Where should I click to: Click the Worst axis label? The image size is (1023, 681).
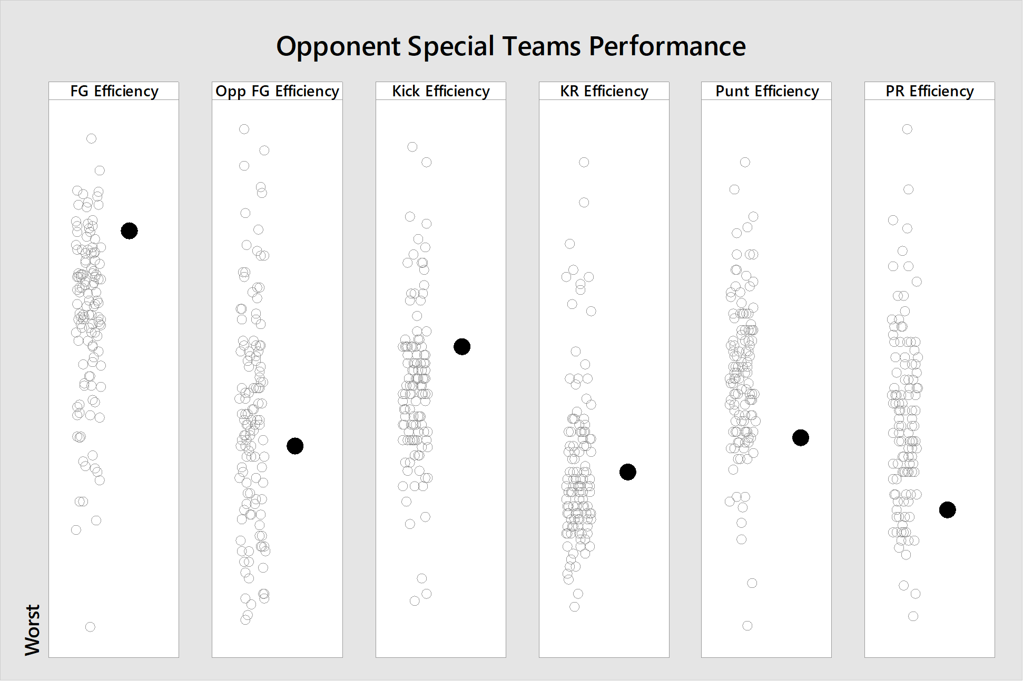pyautogui.click(x=32, y=629)
